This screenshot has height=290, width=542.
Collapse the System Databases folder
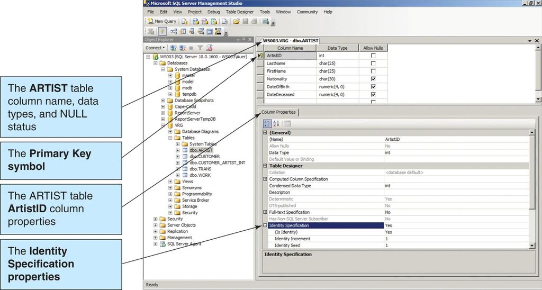click(x=163, y=69)
